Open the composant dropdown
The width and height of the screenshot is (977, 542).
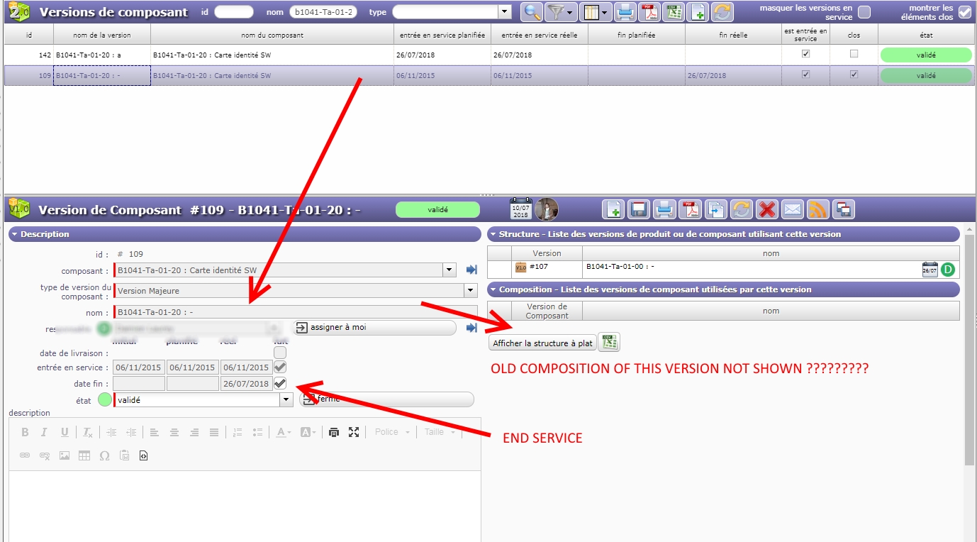pyautogui.click(x=449, y=270)
